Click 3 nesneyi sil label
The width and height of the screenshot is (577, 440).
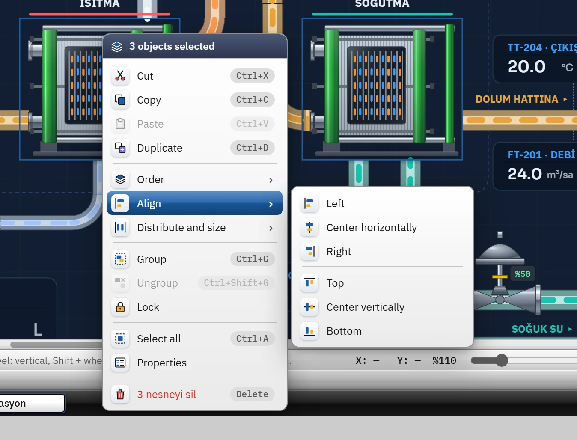tap(167, 394)
